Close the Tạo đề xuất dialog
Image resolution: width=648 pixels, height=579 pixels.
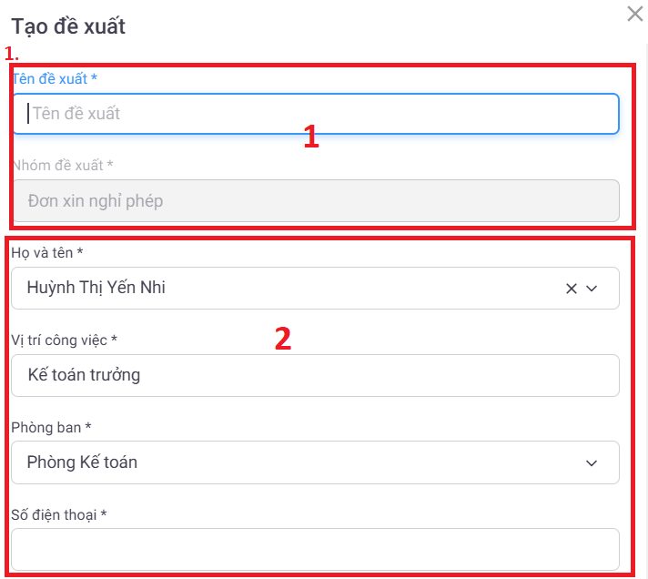(634, 14)
